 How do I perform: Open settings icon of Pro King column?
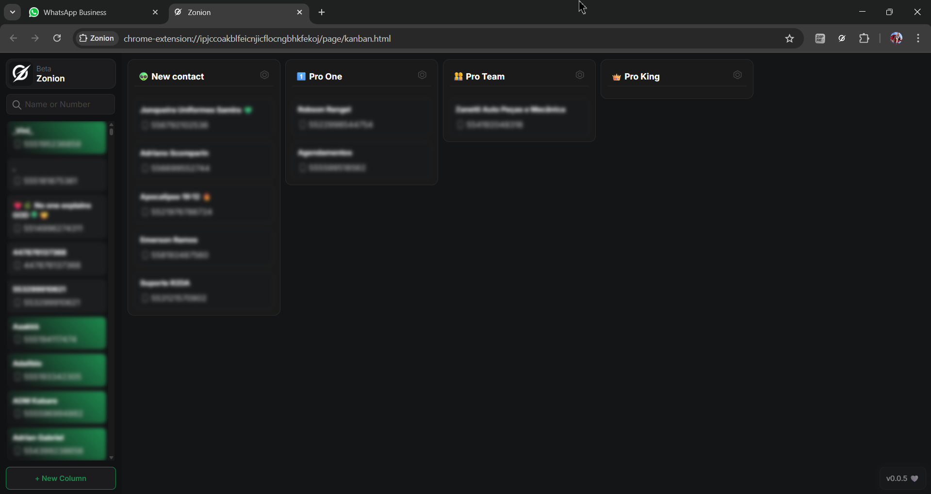click(x=737, y=75)
